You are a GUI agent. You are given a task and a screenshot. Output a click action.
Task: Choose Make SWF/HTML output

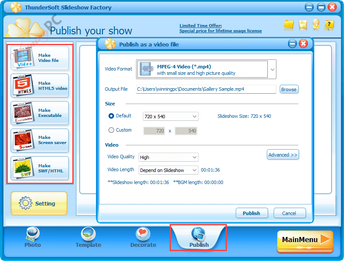pos(40,168)
